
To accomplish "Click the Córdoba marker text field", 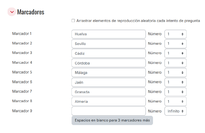I will [108, 63].
